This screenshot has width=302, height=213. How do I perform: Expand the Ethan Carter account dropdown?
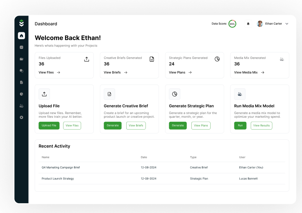point(287,24)
